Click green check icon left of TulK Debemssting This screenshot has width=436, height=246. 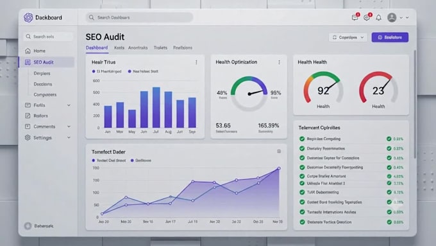click(x=302, y=192)
